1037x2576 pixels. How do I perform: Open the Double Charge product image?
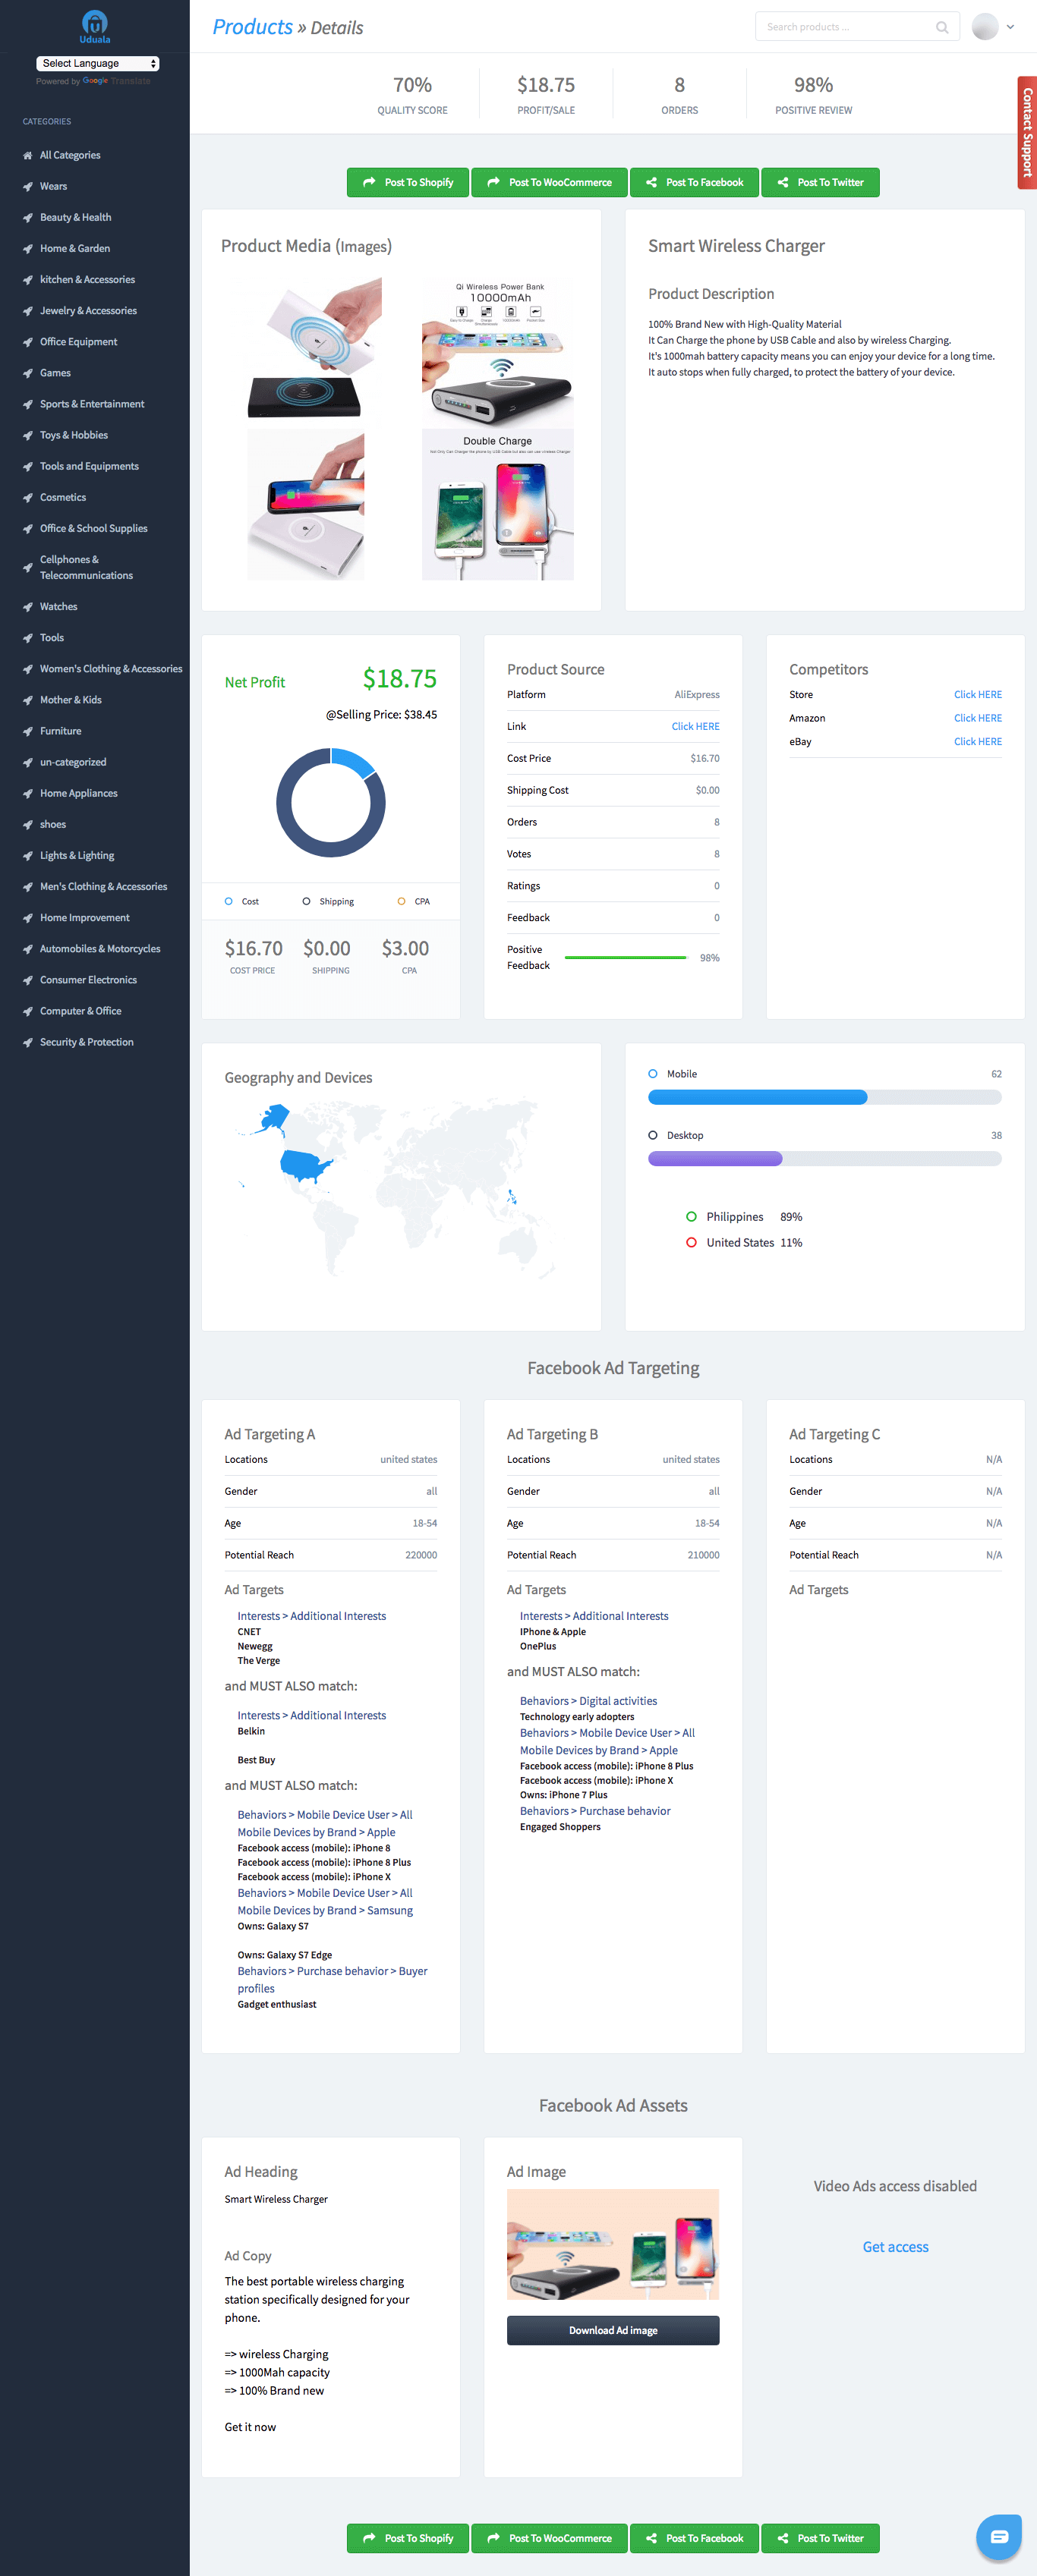pos(497,505)
